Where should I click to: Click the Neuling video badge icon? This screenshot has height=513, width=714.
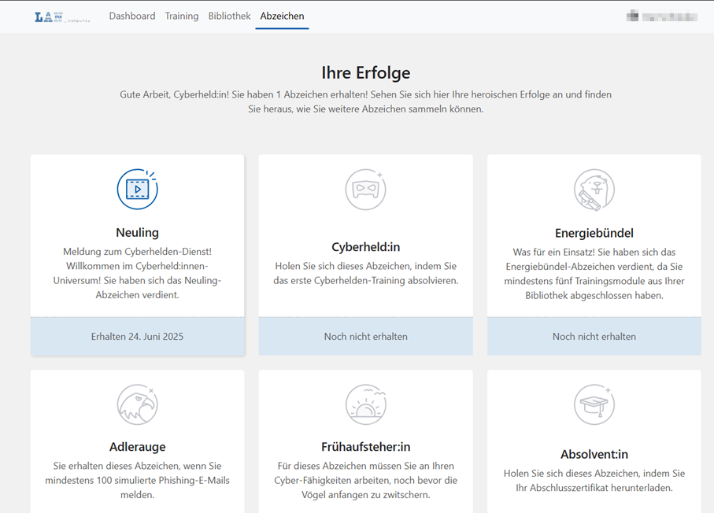137,190
